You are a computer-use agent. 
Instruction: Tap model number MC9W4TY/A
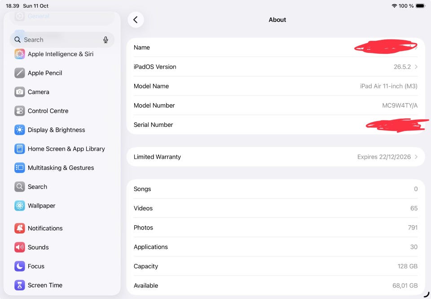400,105
